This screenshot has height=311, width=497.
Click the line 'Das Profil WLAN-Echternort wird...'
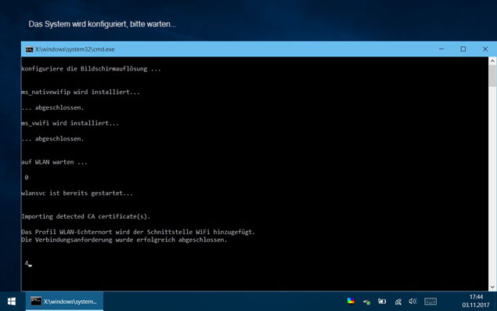139,232
